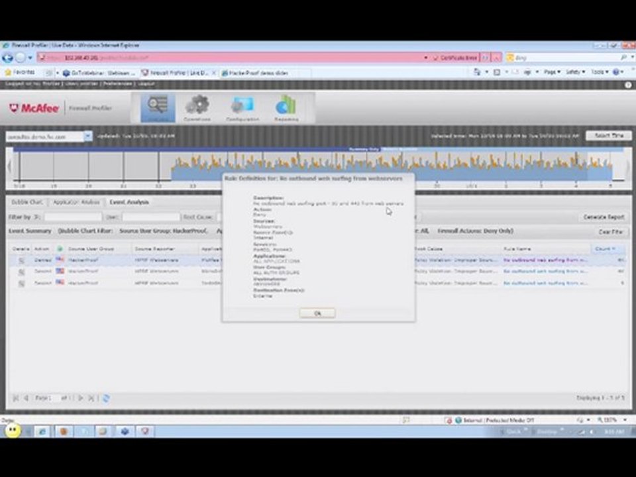Viewport: 636px width, 477px height.
Task: Open the Configuration section icon
Action: 242,107
